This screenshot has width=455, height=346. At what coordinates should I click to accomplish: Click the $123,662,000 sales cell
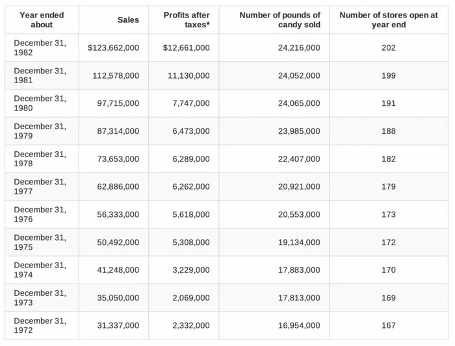click(x=113, y=48)
